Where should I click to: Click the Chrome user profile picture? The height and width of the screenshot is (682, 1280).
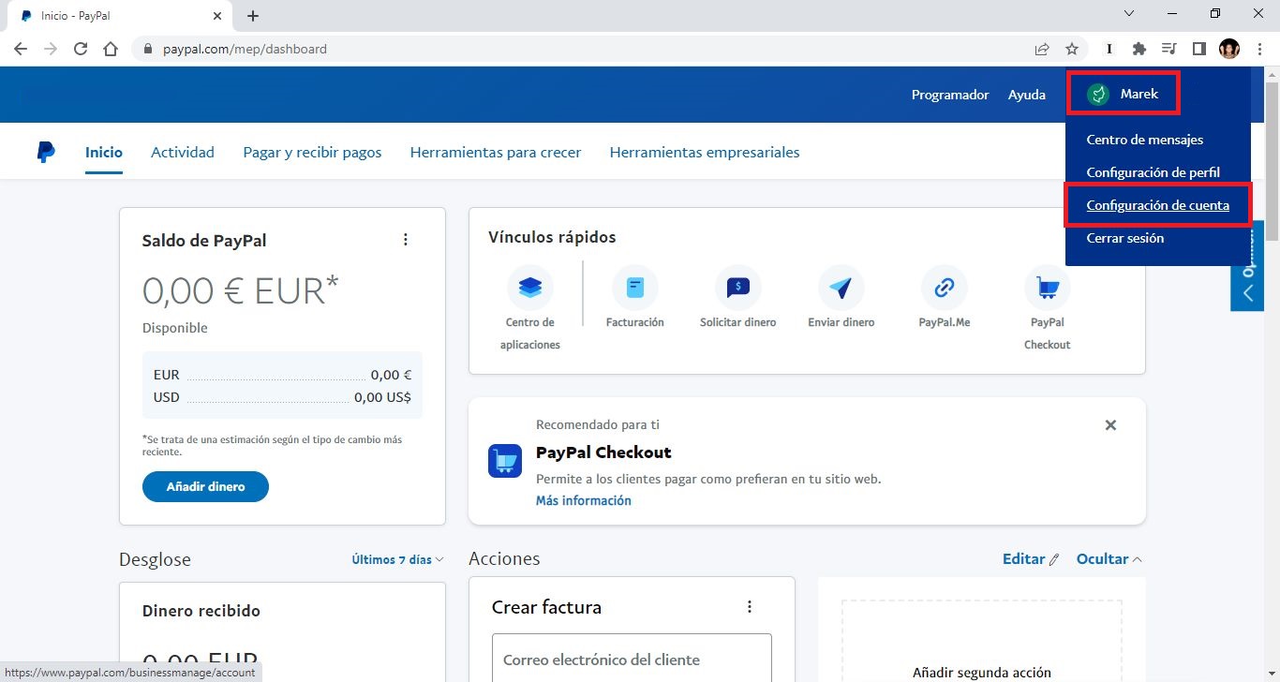point(1229,49)
